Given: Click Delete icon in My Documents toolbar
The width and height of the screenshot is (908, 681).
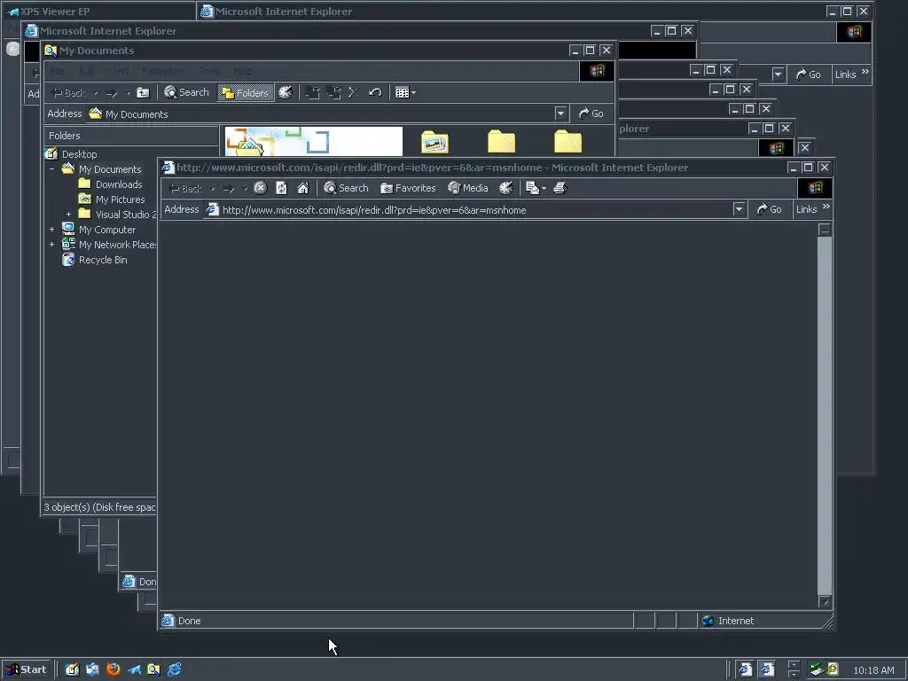Looking at the screenshot, I should (x=354, y=92).
